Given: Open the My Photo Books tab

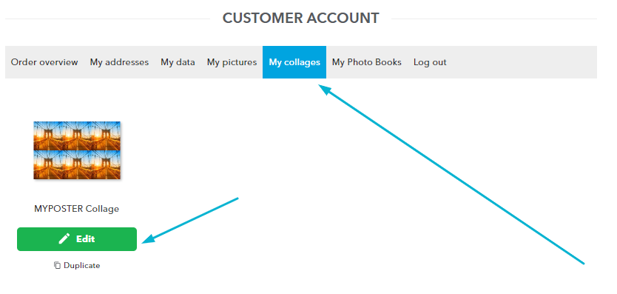Looking at the screenshot, I should pyautogui.click(x=367, y=62).
